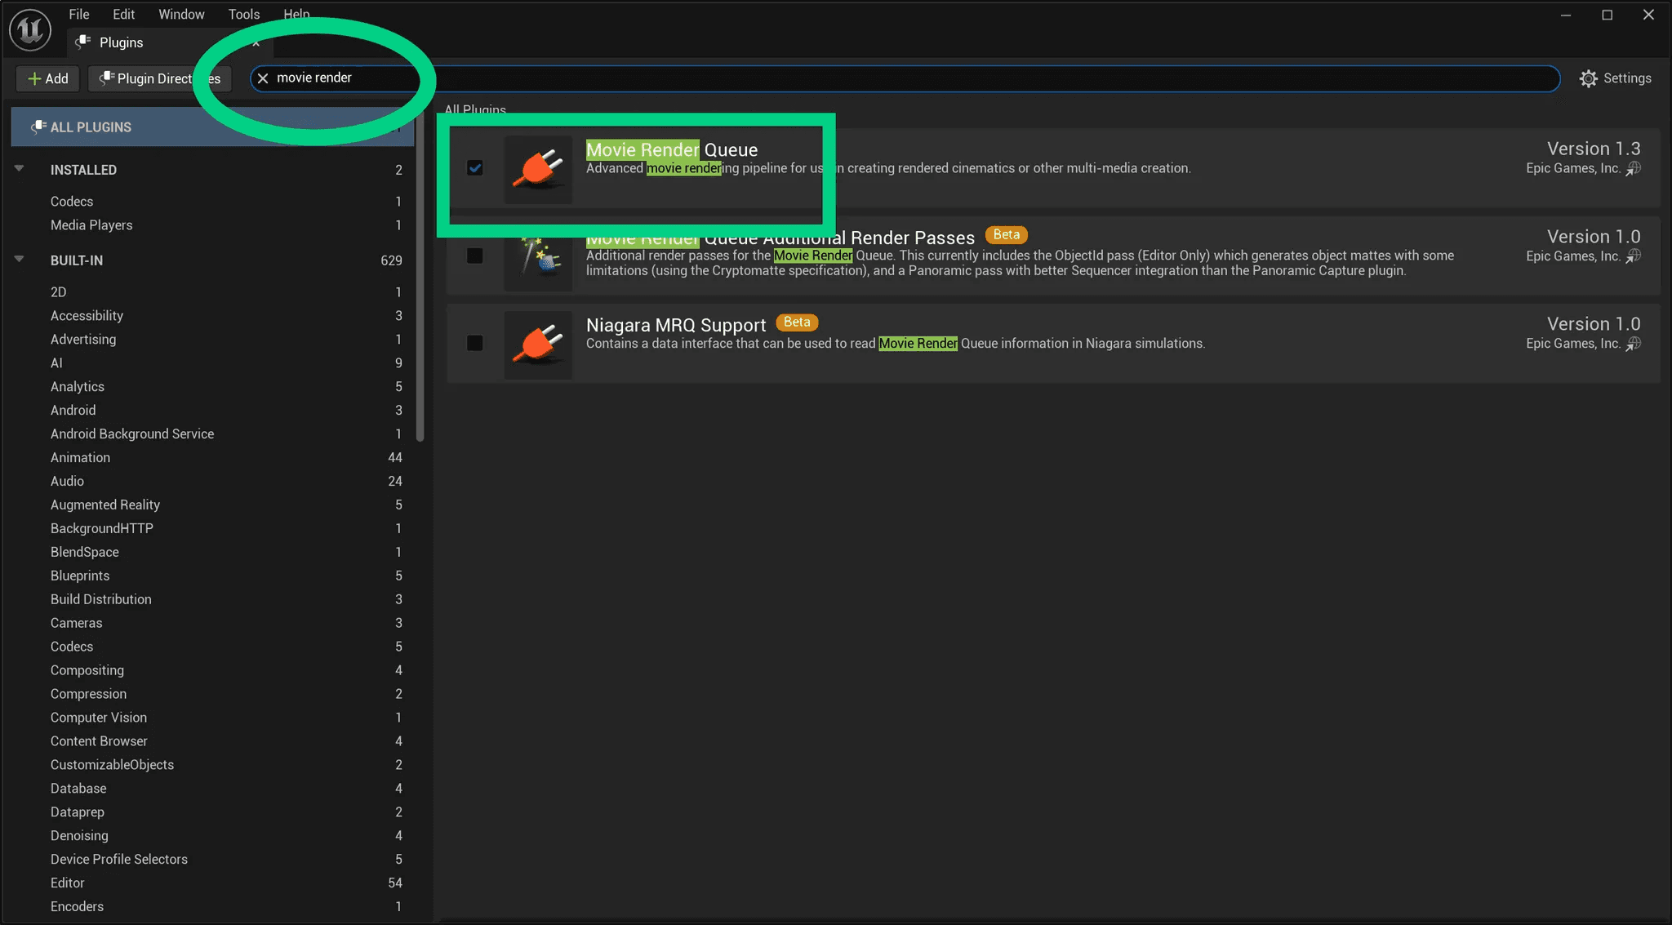1672x925 pixels.
Task: Click the Plugins tab icon
Action: tap(82, 42)
